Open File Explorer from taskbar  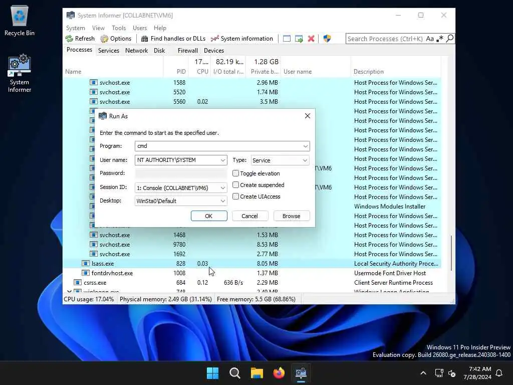[257, 373]
